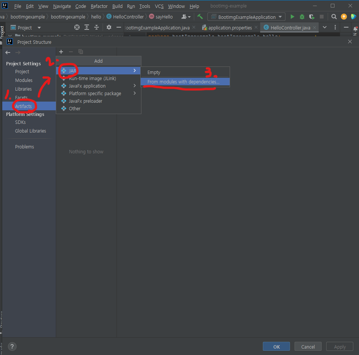The image size is (359, 355).
Task: Go forward with right arrow in Project Structure
Action: pos(18,52)
